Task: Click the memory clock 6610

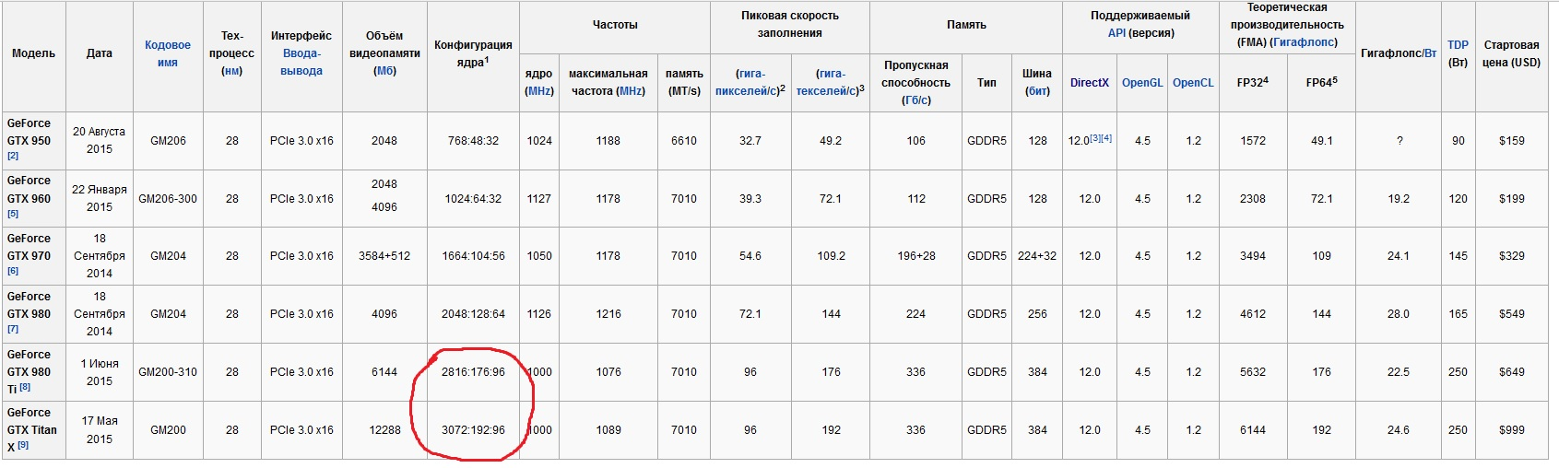Action: (683, 141)
